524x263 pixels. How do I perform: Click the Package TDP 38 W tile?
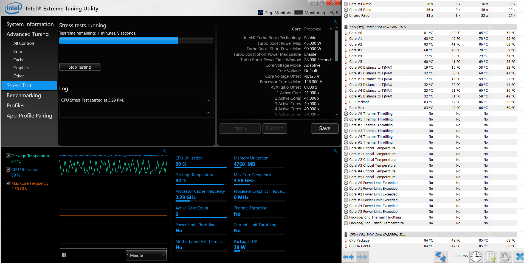259,245
